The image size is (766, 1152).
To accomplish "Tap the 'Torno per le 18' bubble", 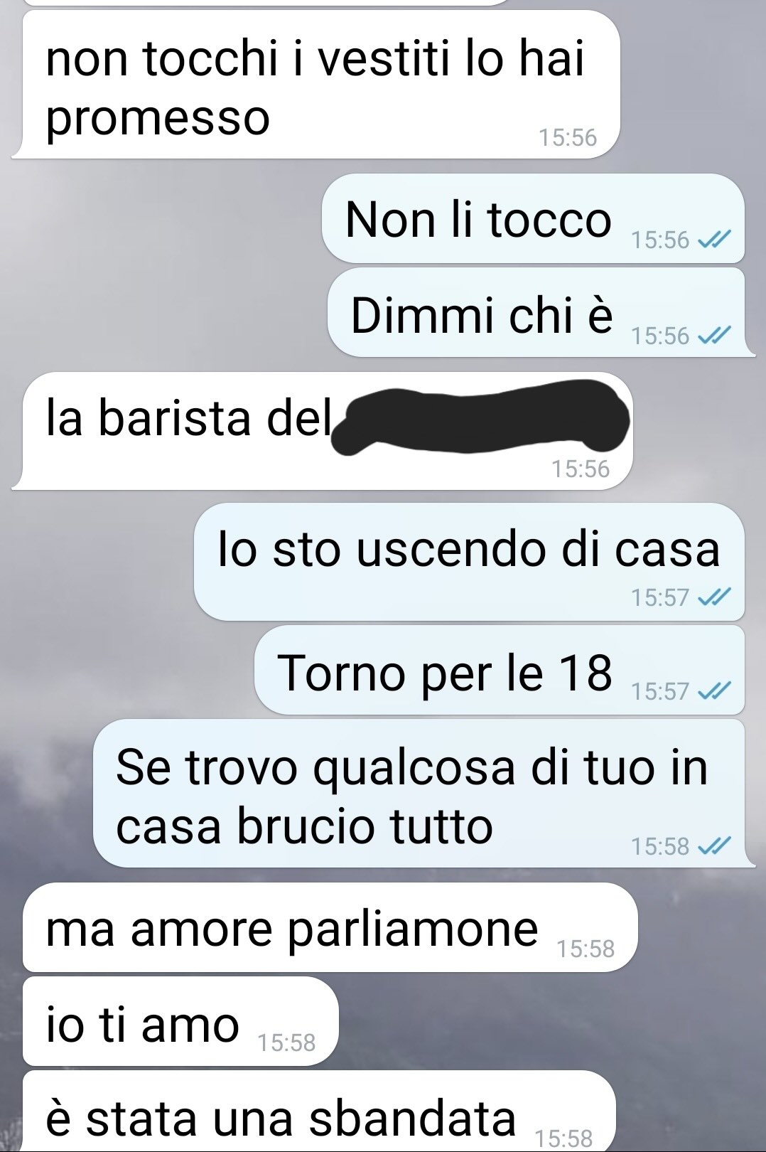I will pyautogui.click(x=500, y=670).
